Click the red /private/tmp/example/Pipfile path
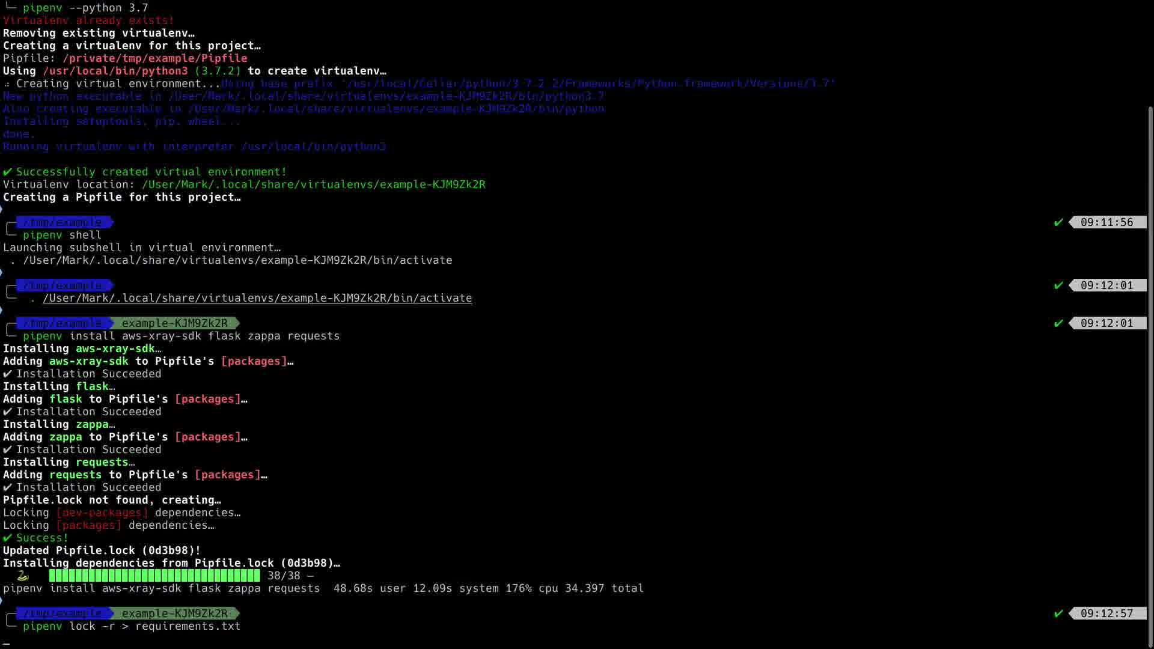Image resolution: width=1154 pixels, height=649 pixels. tap(154, 58)
